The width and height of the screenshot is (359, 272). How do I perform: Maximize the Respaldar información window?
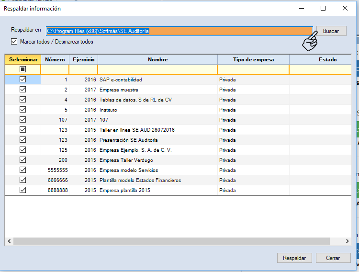click(323, 8)
